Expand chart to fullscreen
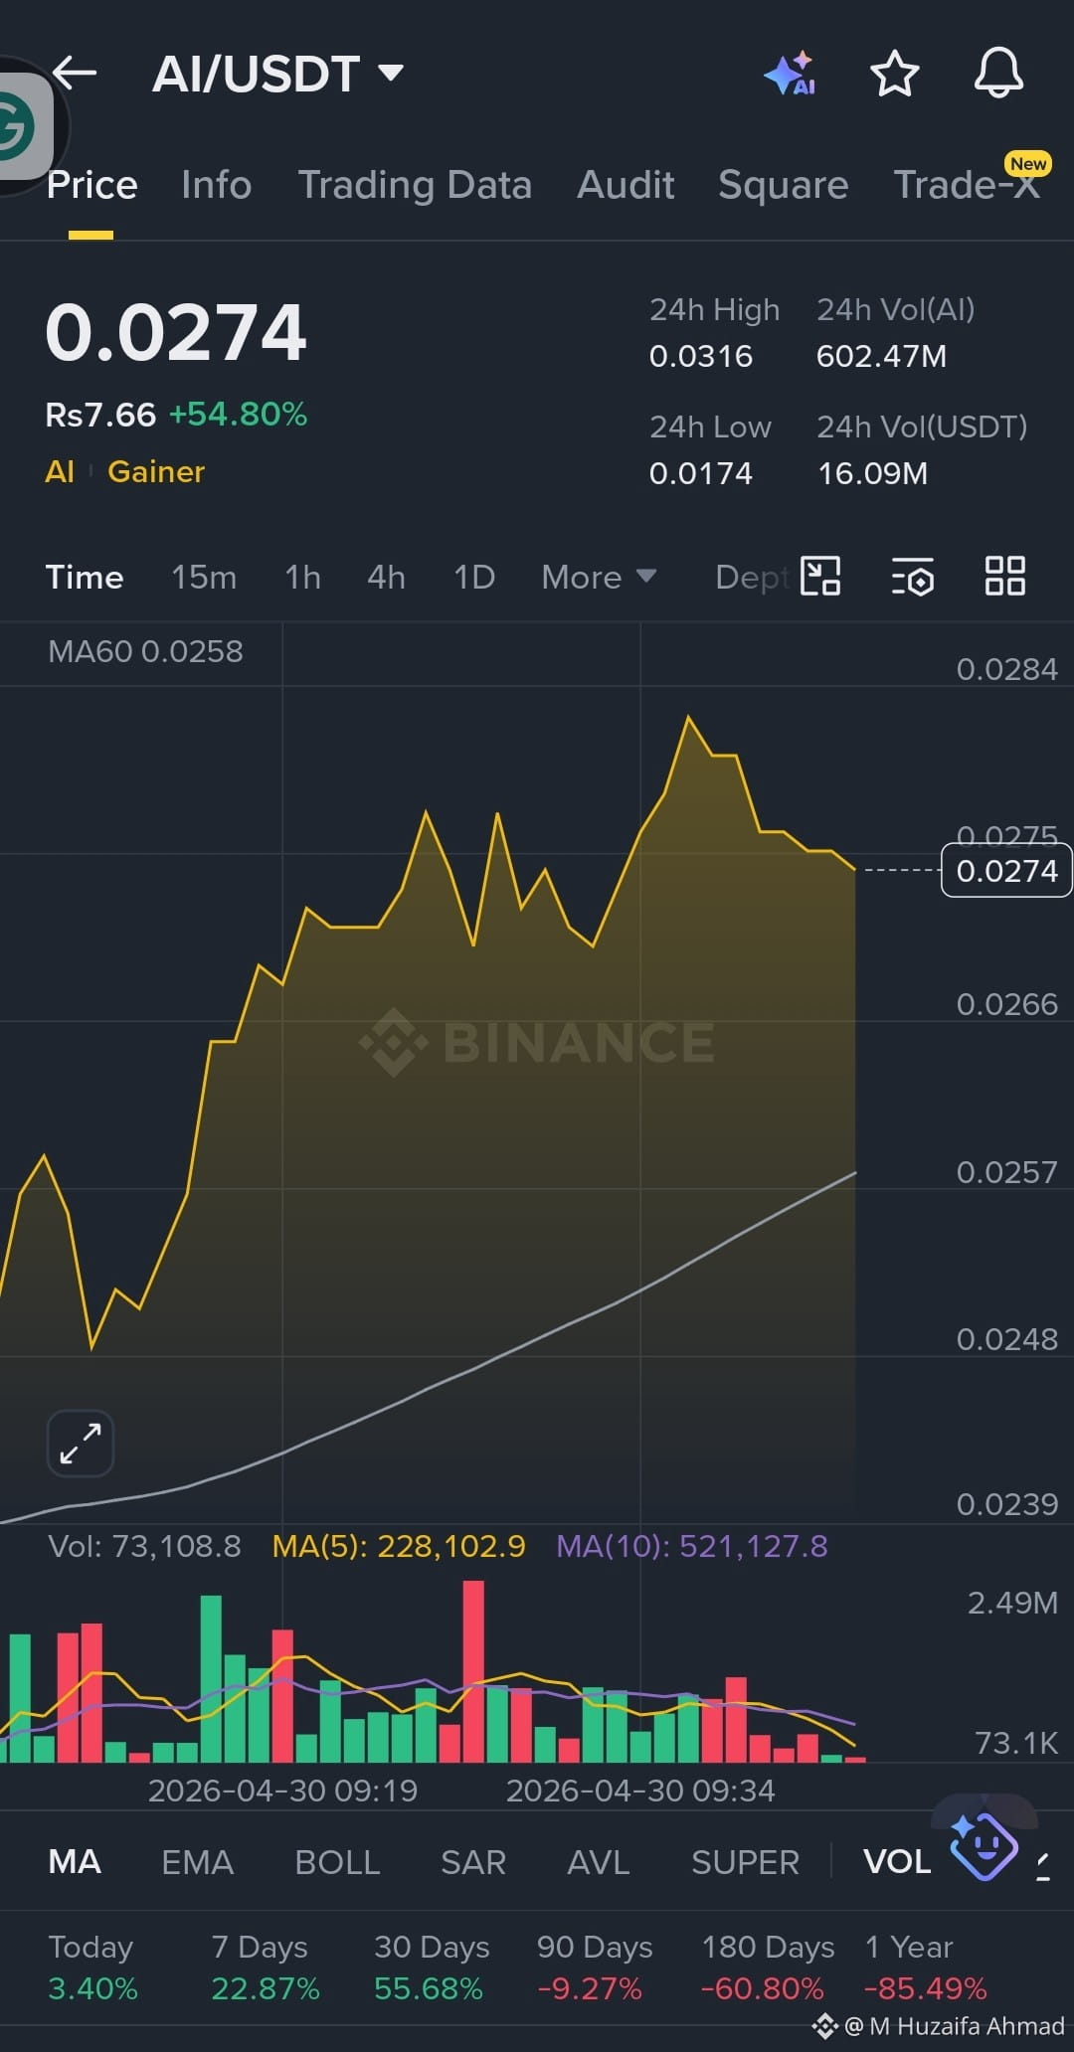The width and height of the screenshot is (1074, 2052). click(81, 1444)
